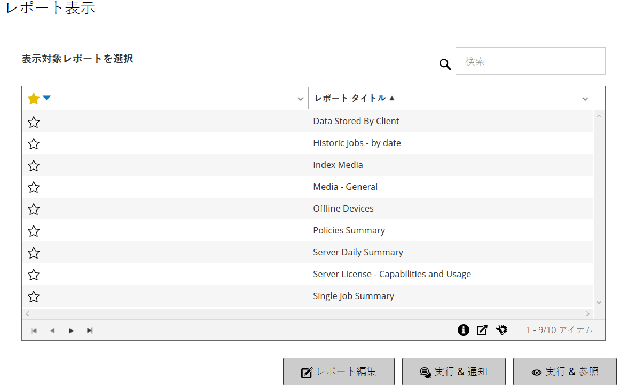Jump to the first page of reports
Image resolution: width=620 pixels, height=387 pixels.
pos(34,330)
